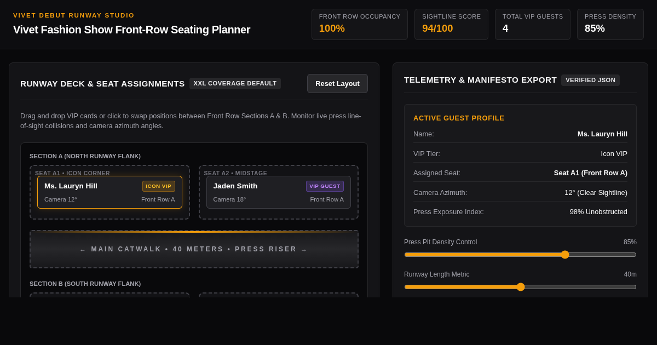Adjust the Press Pit Density Control slider
The height and width of the screenshot is (345, 657).
point(520,255)
